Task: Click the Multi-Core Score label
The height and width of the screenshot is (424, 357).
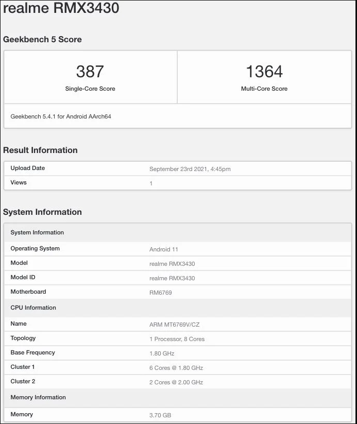Action: 264,89
